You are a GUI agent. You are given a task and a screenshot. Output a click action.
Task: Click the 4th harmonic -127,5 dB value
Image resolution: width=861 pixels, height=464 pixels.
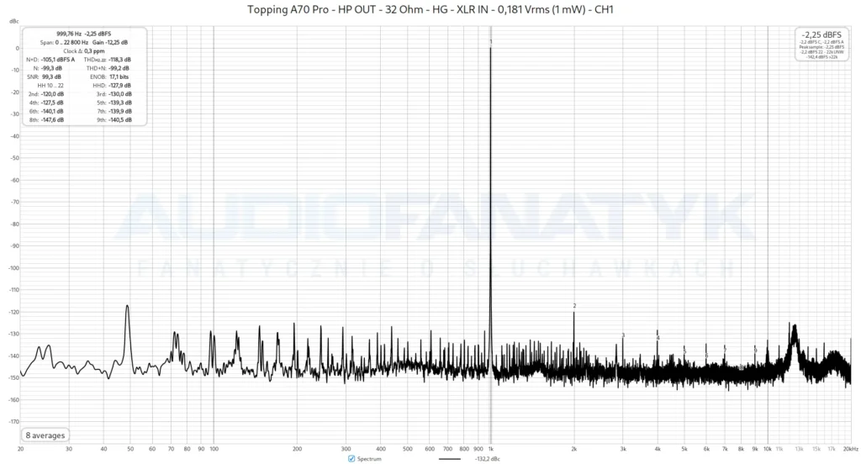pos(52,103)
